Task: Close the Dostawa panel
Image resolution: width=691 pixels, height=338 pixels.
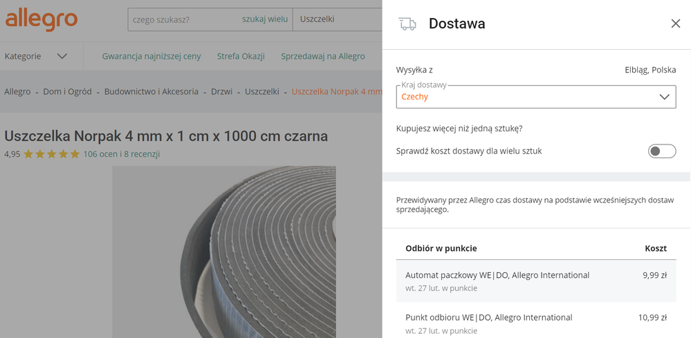Action: point(676,24)
